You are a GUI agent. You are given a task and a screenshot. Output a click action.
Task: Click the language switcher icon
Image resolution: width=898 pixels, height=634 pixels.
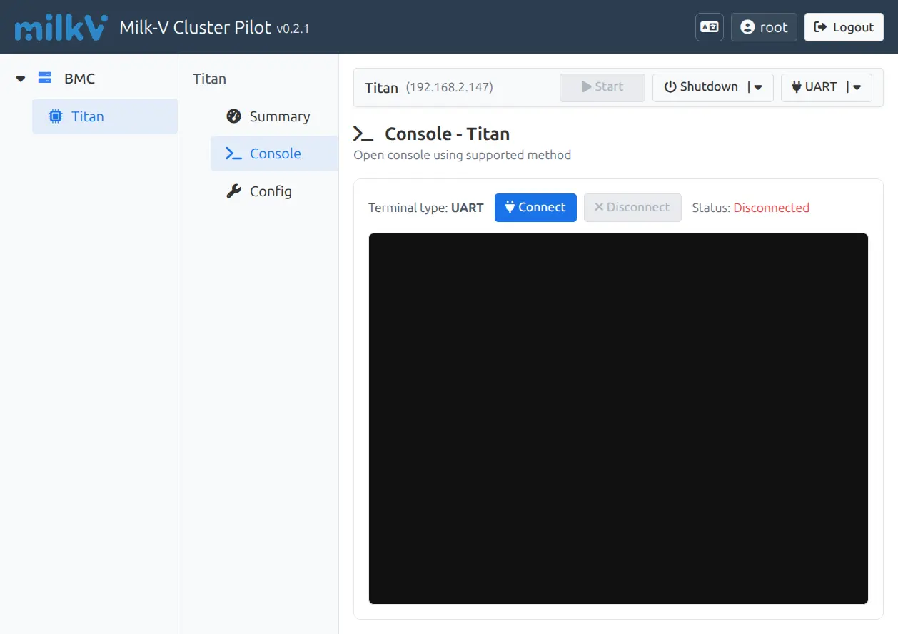click(709, 27)
